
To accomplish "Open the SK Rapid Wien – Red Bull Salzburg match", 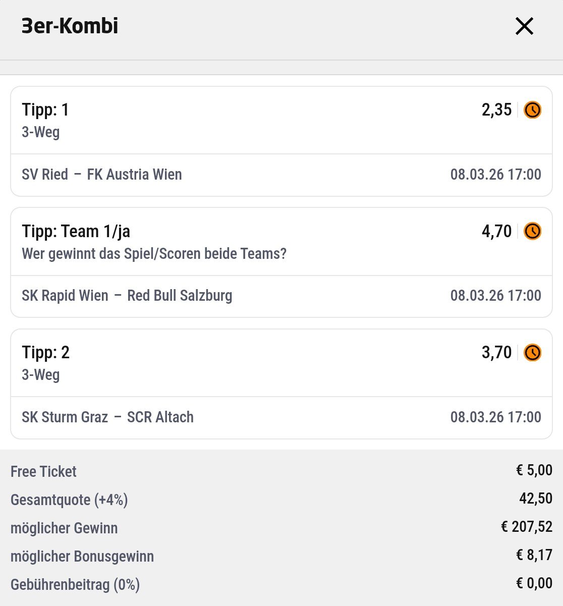I will [x=127, y=296].
